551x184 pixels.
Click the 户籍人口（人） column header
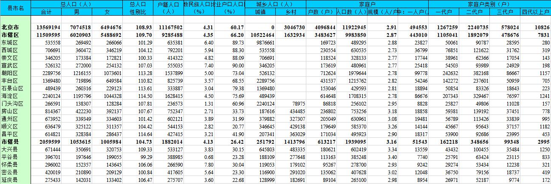click(168, 8)
